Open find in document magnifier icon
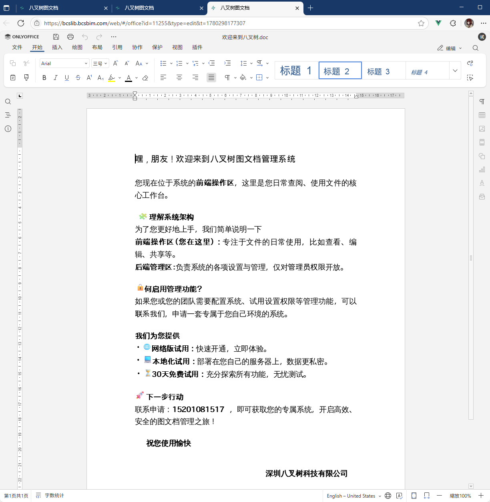This screenshot has width=490, height=502. [476, 48]
